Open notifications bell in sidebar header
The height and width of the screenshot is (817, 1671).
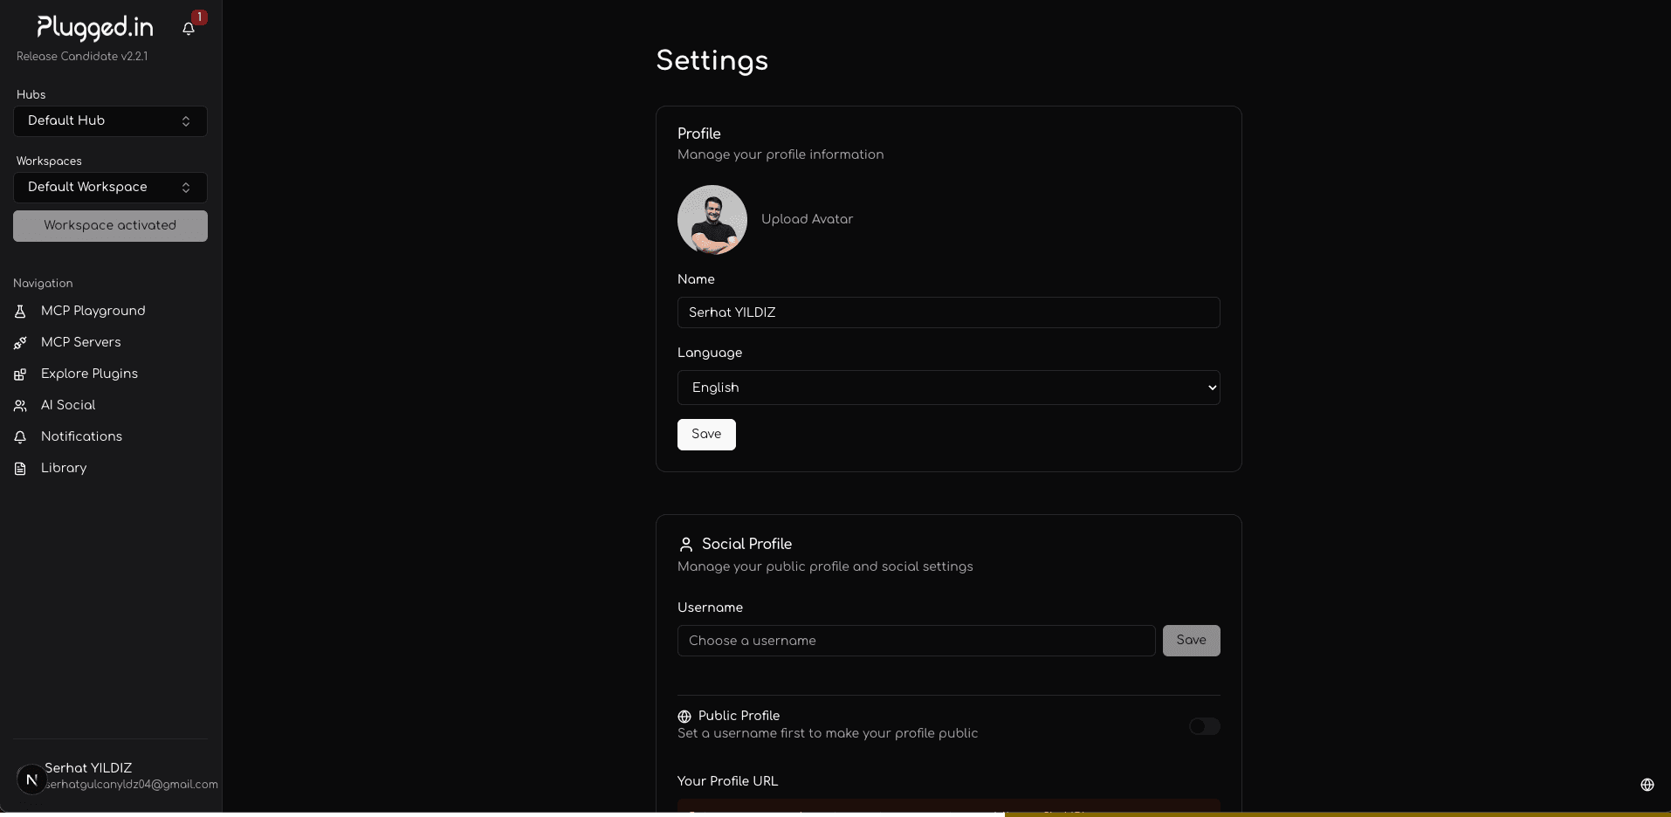coord(188,29)
